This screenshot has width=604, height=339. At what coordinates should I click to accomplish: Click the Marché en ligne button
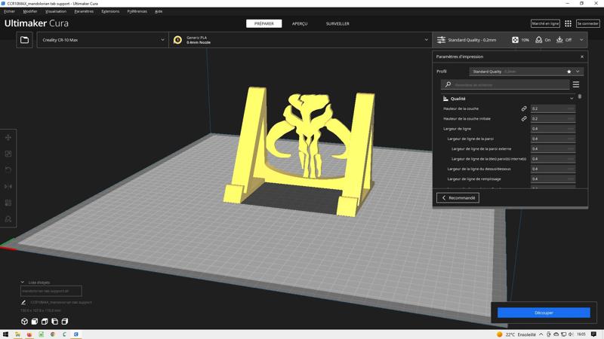pos(545,23)
